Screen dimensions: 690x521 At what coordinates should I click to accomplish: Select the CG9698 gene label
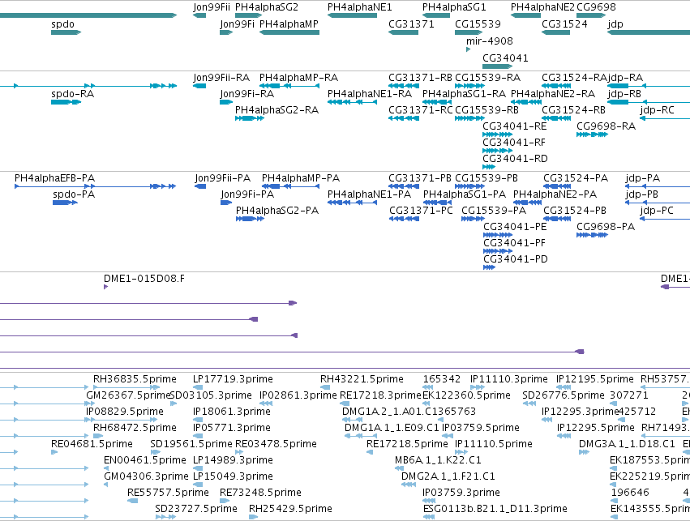click(x=596, y=7)
